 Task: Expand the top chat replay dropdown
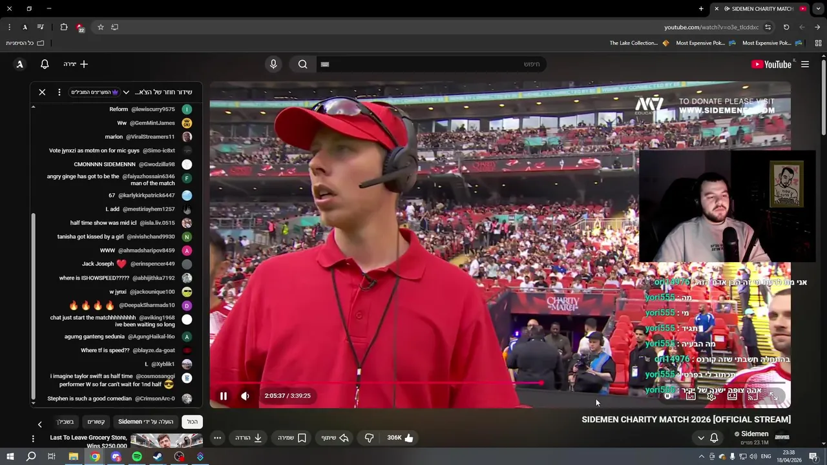click(x=126, y=92)
